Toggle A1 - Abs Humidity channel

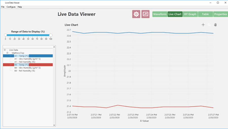[x=27, y=59]
